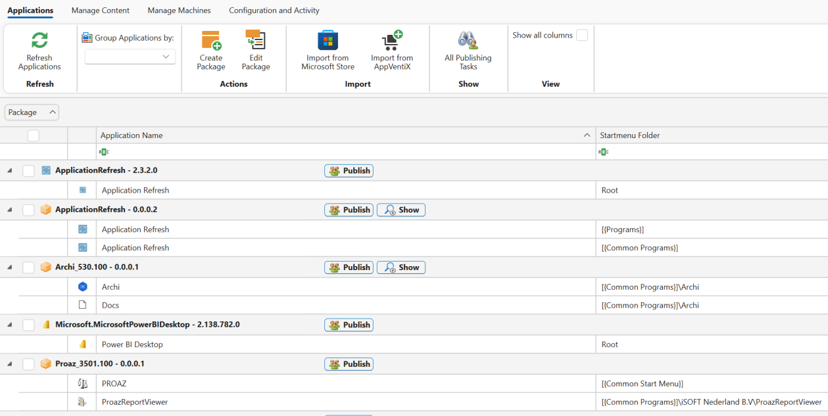Check the ApplicationRefresh 0.0.0.2 checkbox

[x=28, y=210]
